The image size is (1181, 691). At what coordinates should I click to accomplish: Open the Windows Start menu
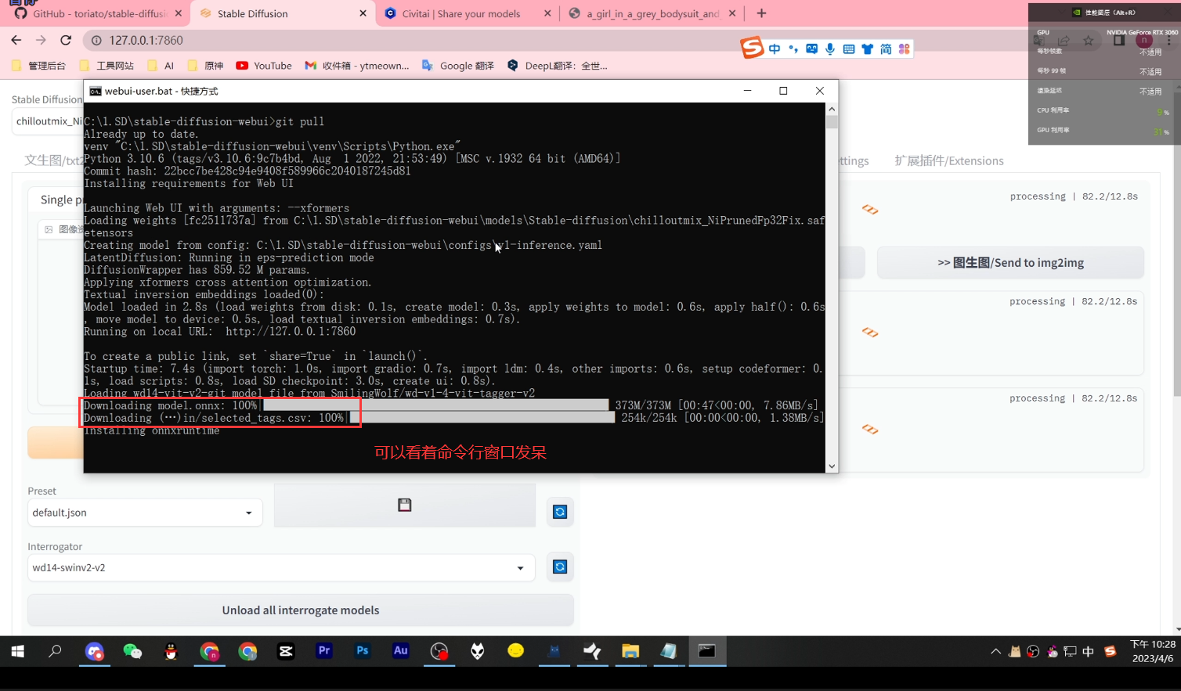point(17,651)
